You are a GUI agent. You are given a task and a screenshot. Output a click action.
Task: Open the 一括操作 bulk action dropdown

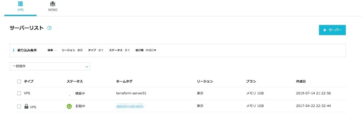coord(50,66)
